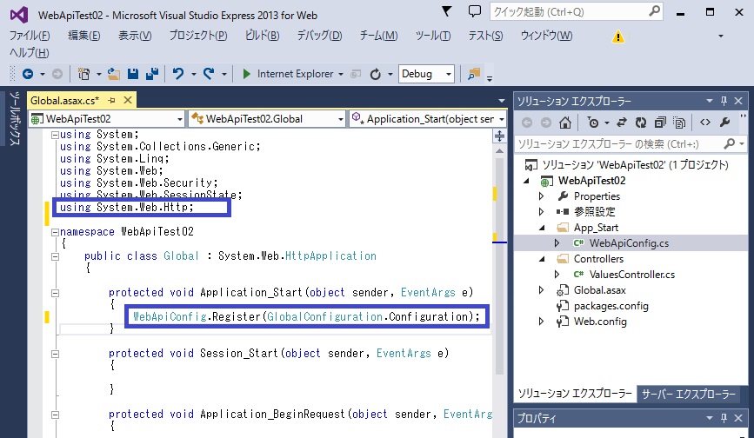Open the ビルド(B) menu
The image size is (754, 438).
262,36
